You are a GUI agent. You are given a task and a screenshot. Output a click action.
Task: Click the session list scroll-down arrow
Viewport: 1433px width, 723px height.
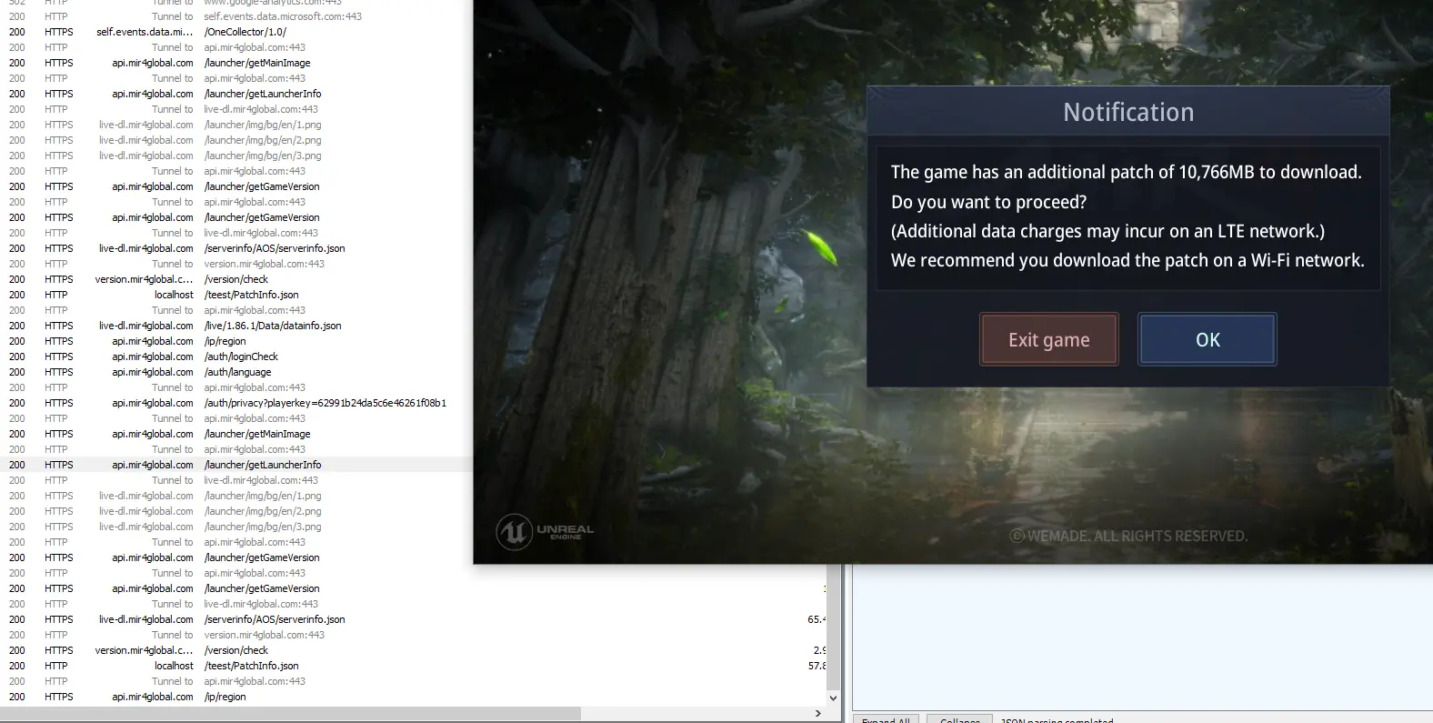833,698
